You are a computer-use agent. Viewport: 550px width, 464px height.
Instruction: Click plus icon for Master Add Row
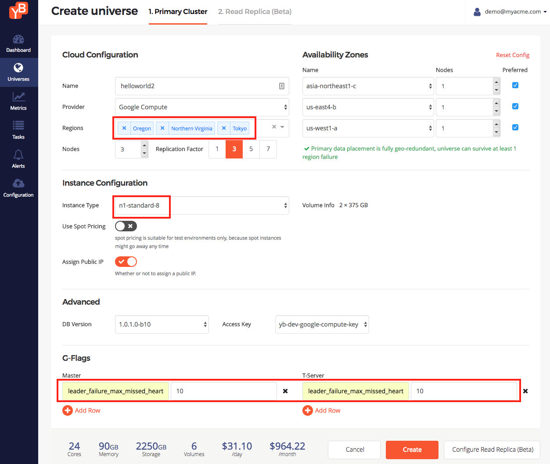(x=68, y=410)
